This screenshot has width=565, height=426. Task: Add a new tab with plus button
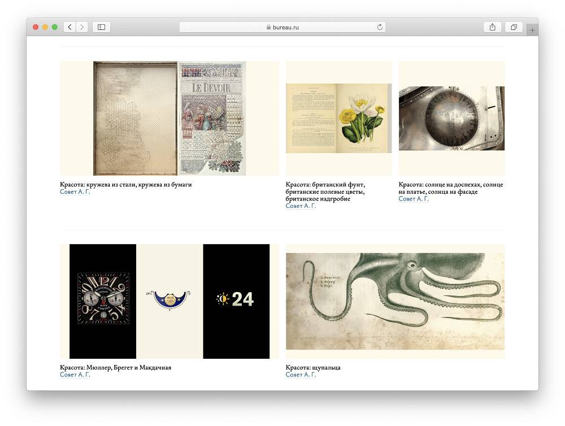(532, 31)
